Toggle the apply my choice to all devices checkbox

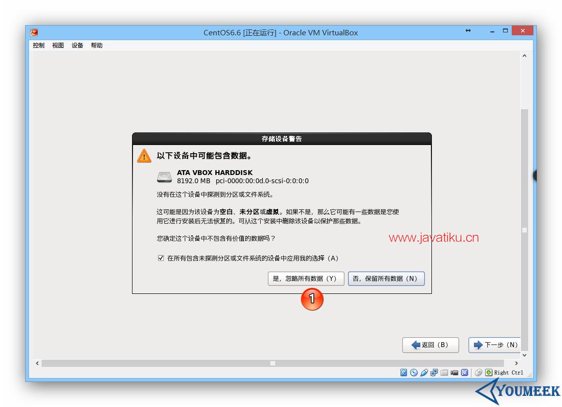(x=161, y=258)
